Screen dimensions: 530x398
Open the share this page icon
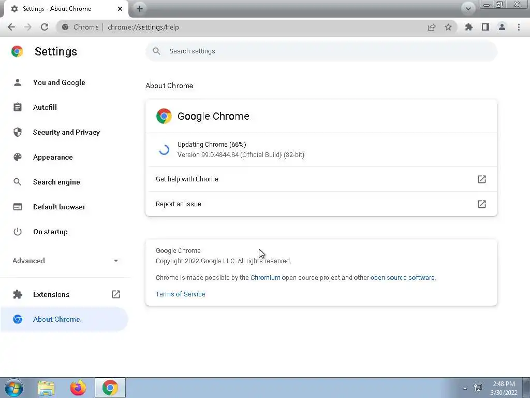pos(432,27)
